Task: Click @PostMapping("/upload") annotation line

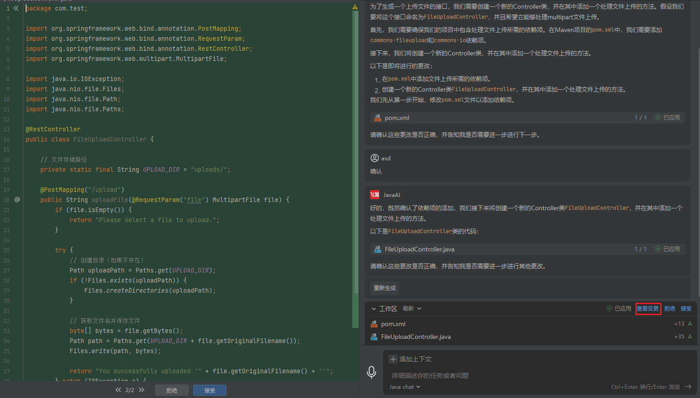Action: (x=82, y=190)
